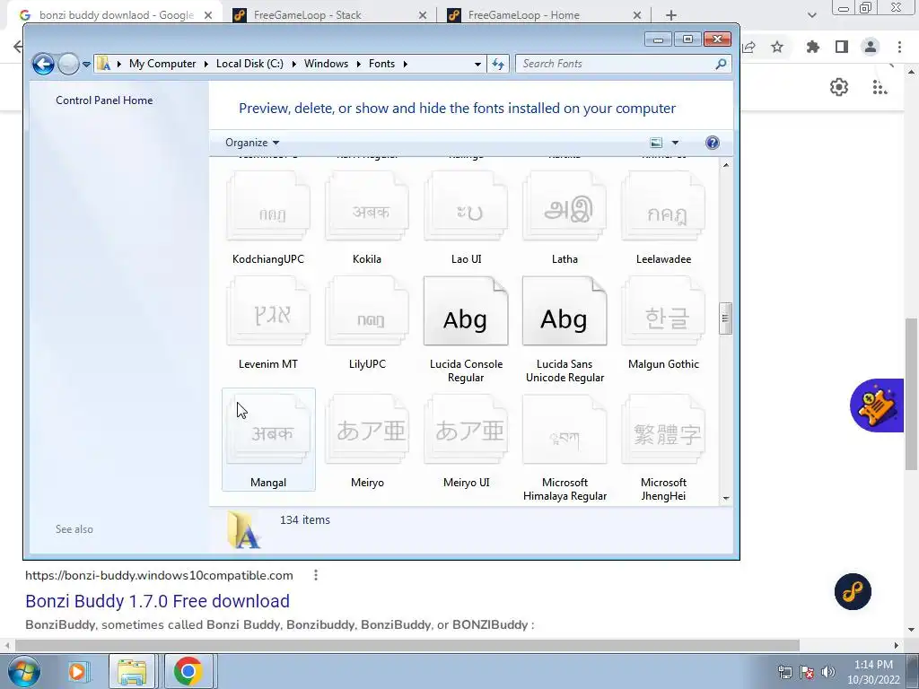Image resolution: width=919 pixels, height=689 pixels.
Task: Expand the arrow after Fonts breadcrumb
Action: [405, 64]
